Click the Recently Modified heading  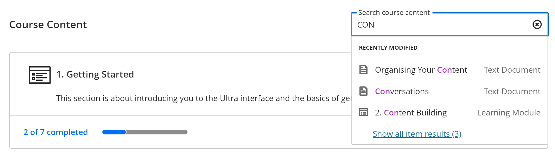(388, 48)
